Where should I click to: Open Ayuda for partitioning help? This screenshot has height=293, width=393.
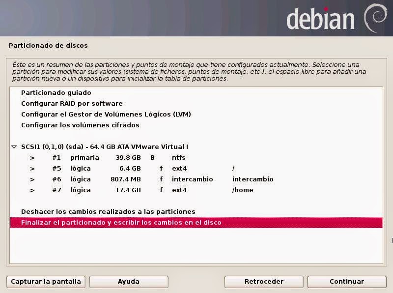tap(129, 282)
